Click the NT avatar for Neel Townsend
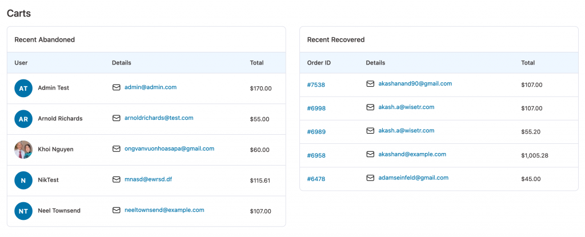Image resolution: width=585 pixels, height=237 pixels. click(x=23, y=211)
